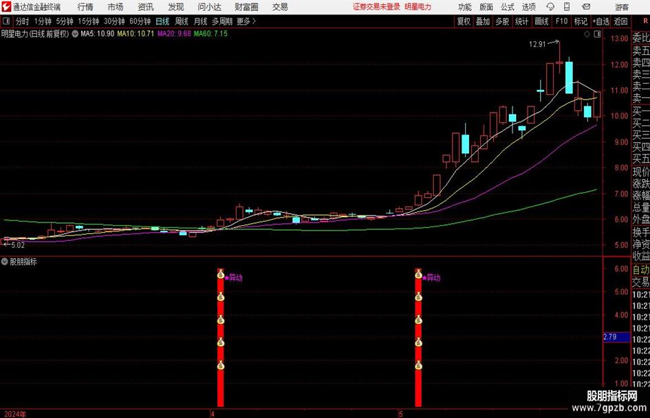The width and height of the screenshot is (650, 418).
Task: Click the 叠加 overlay button
Action: tap(483, 21)
